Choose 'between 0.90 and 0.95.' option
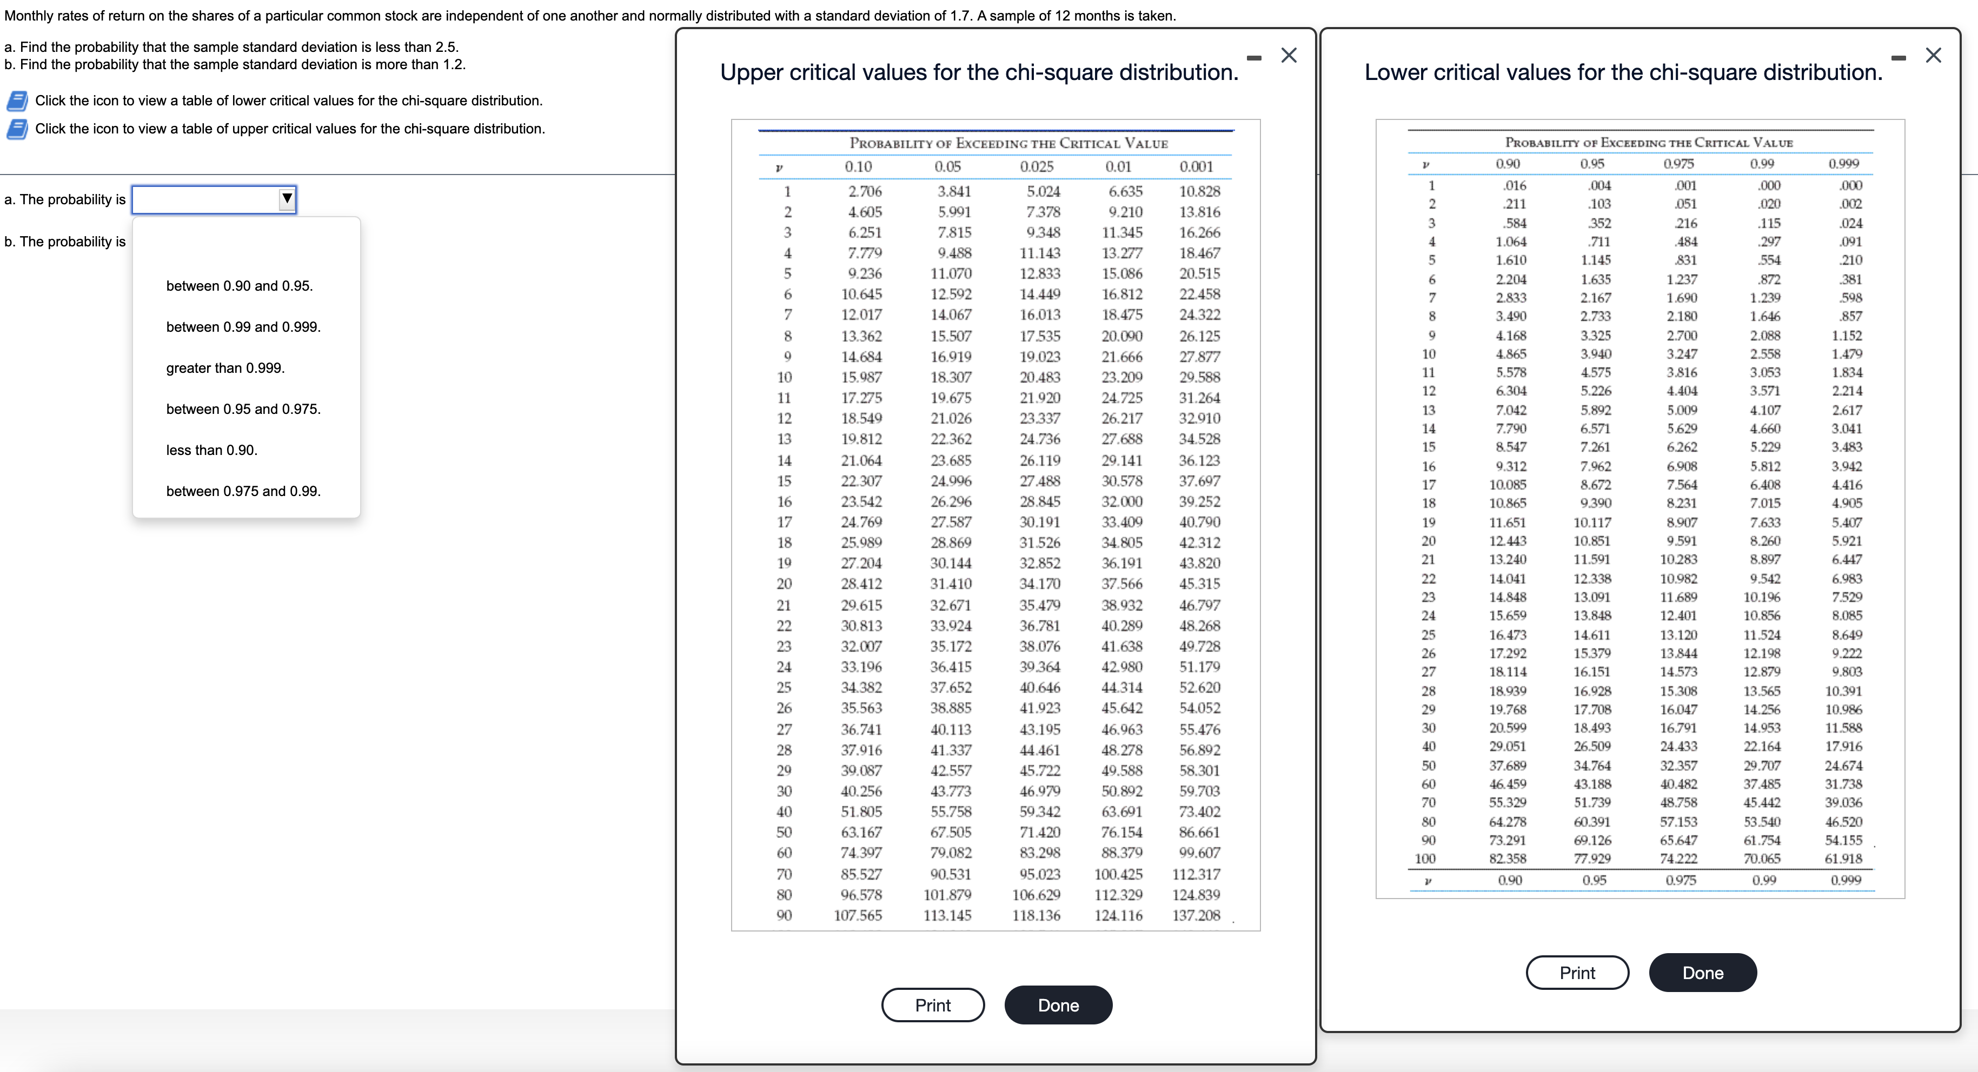Screen dimensions: 1978x1072 click(240, 285)
